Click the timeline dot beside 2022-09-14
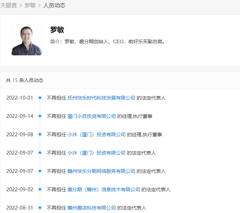This screenshot has height=213, width=240. click(x=40, y=116)
